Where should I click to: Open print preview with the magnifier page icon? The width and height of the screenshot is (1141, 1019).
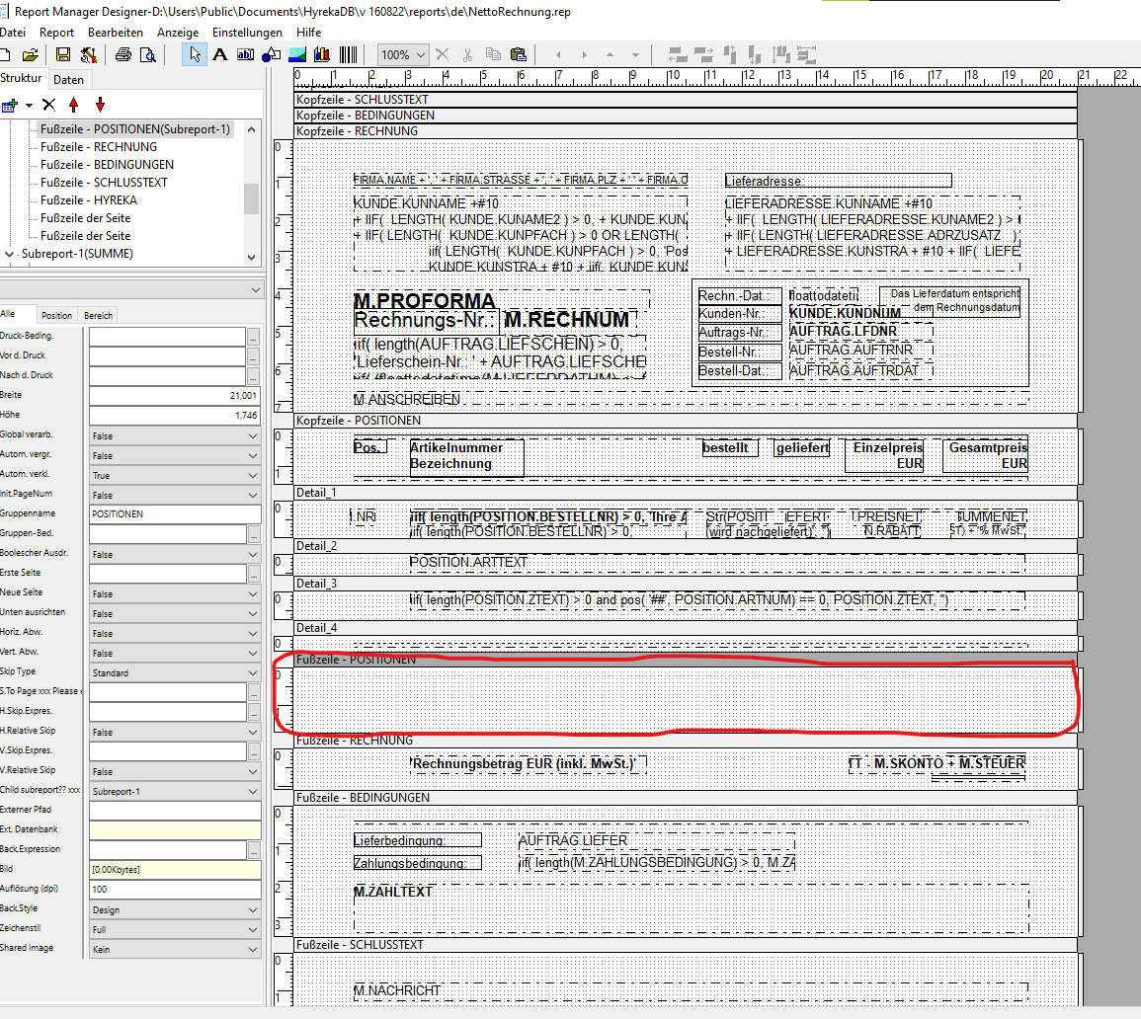click(148, 54)
